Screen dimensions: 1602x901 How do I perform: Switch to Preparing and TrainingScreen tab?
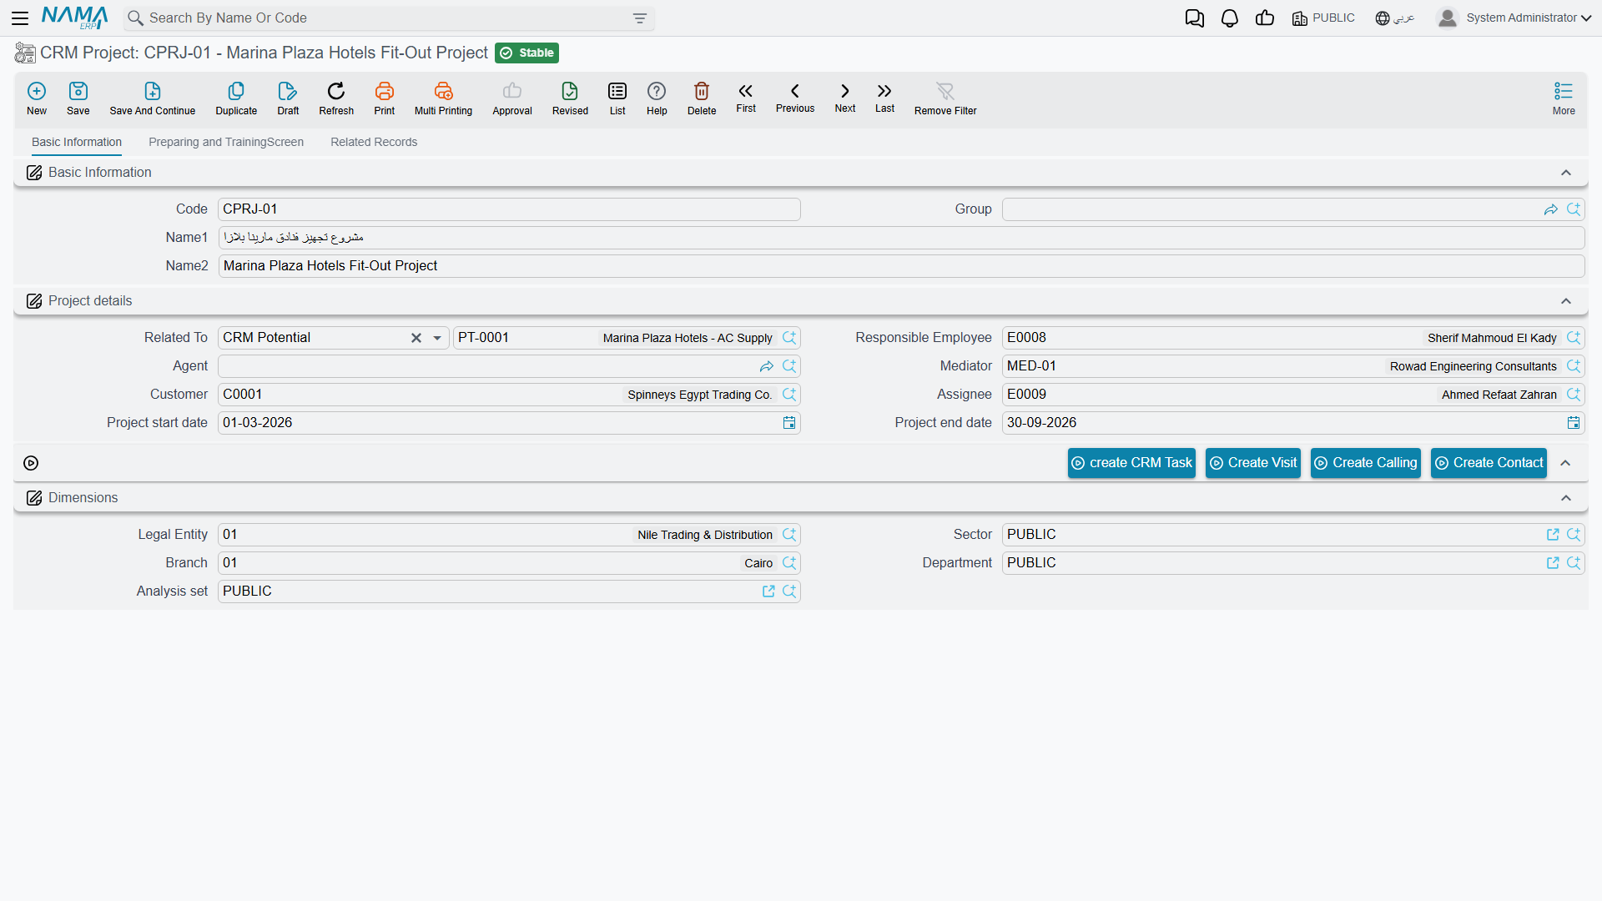tap(226, 142)
